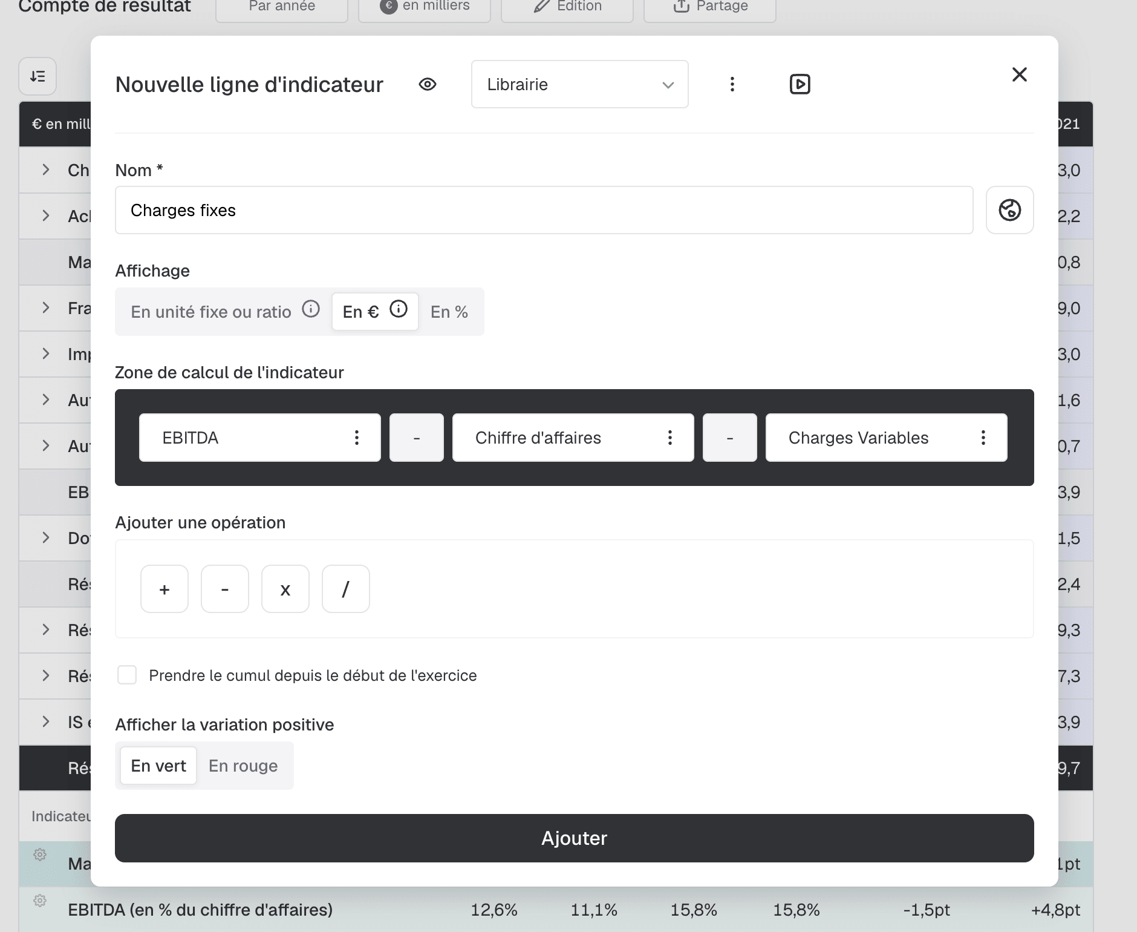Click the "en milliers" unit button
This screenshot has width=1137, height=932.
(425, 7)
